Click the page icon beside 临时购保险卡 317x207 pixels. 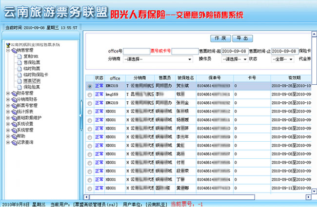(x=20, y=75)
